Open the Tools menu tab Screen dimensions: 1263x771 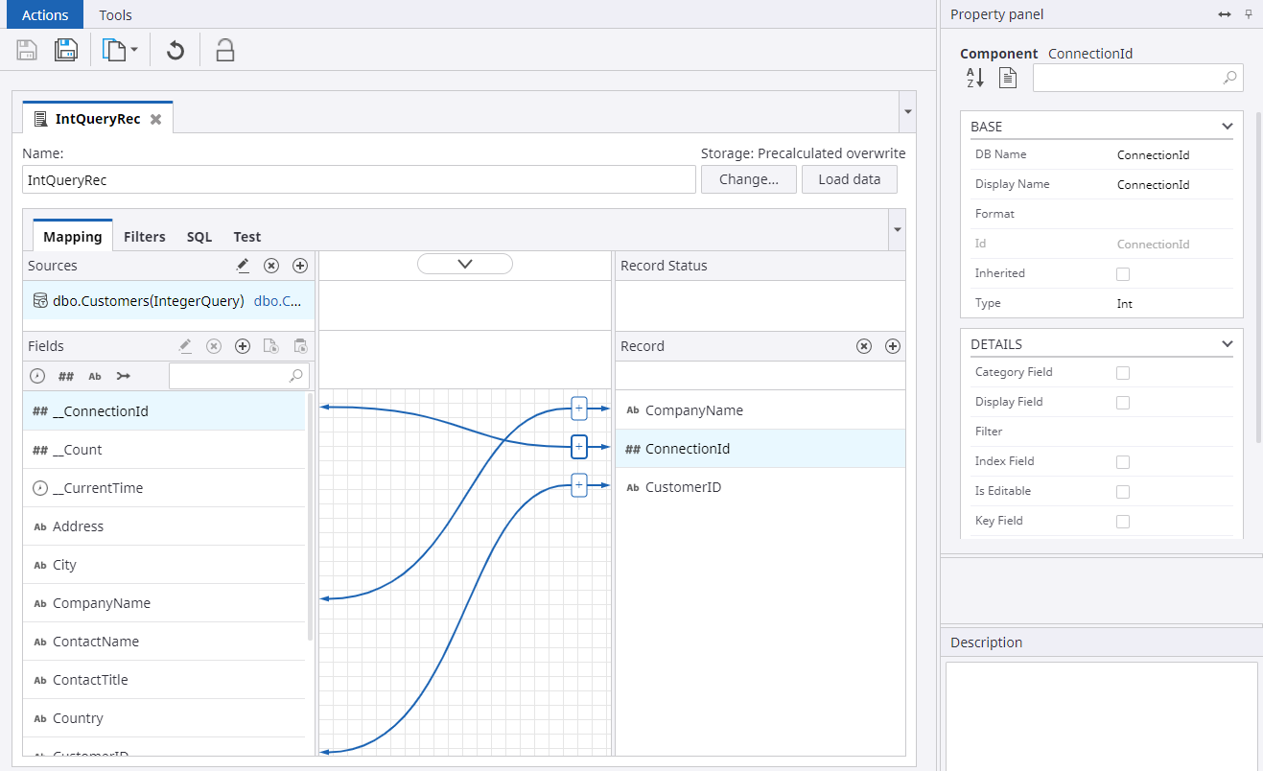pyautogui.click(x=116, y=15)
